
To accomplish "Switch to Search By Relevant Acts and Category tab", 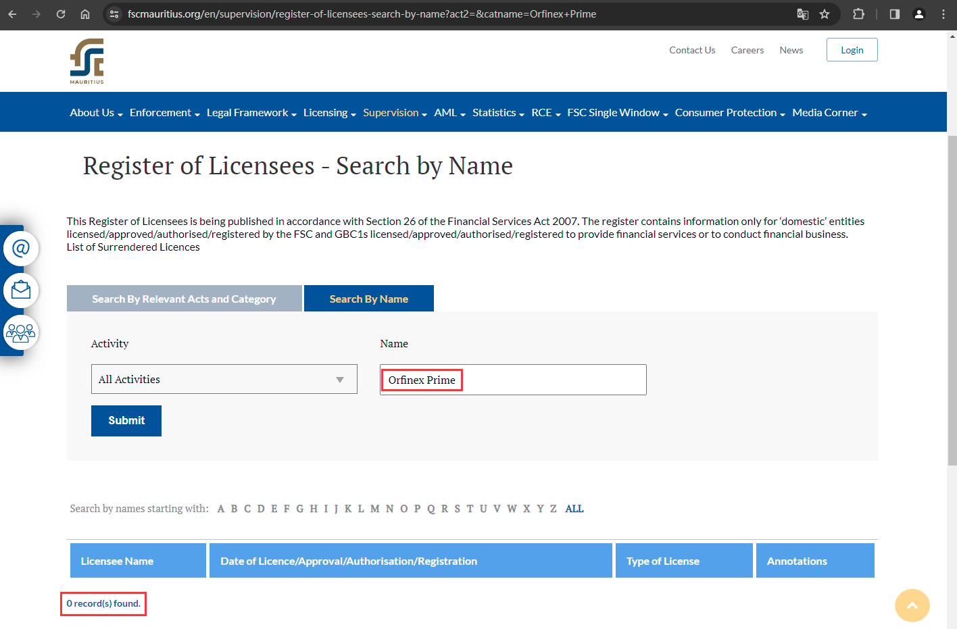I will tap(185, 299).
